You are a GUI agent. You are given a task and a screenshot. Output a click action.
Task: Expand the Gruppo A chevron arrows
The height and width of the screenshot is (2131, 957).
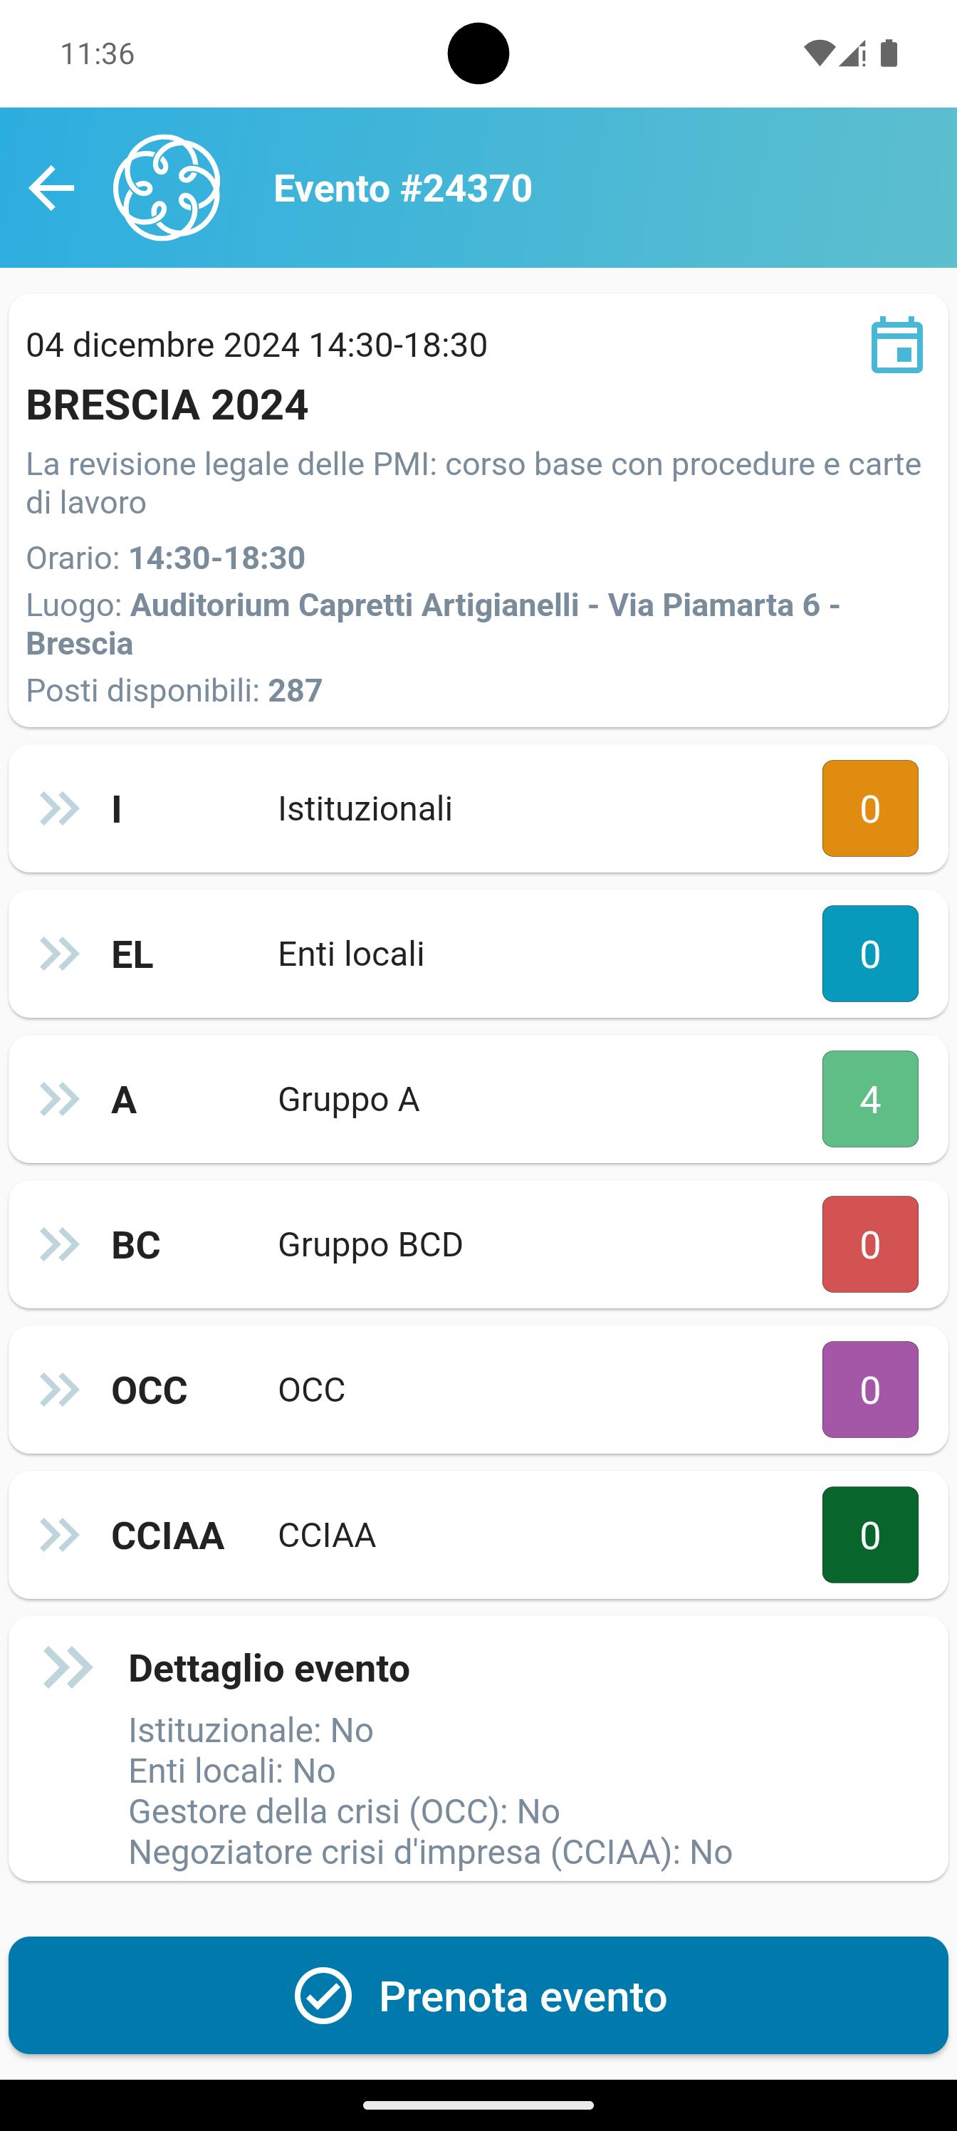(60, 1098)
